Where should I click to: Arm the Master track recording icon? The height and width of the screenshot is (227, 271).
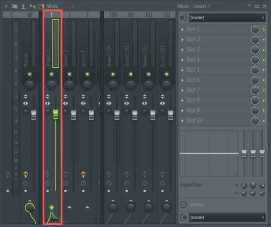(26, 174)
